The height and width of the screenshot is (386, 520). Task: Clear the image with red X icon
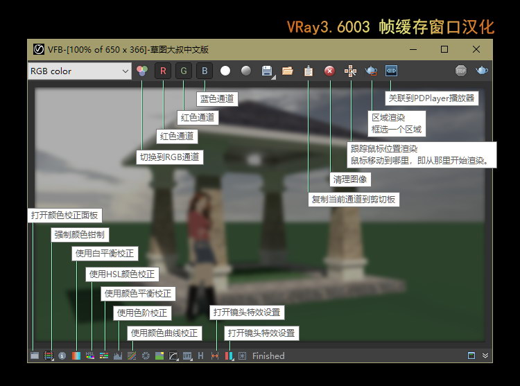[x=329, y=71]
